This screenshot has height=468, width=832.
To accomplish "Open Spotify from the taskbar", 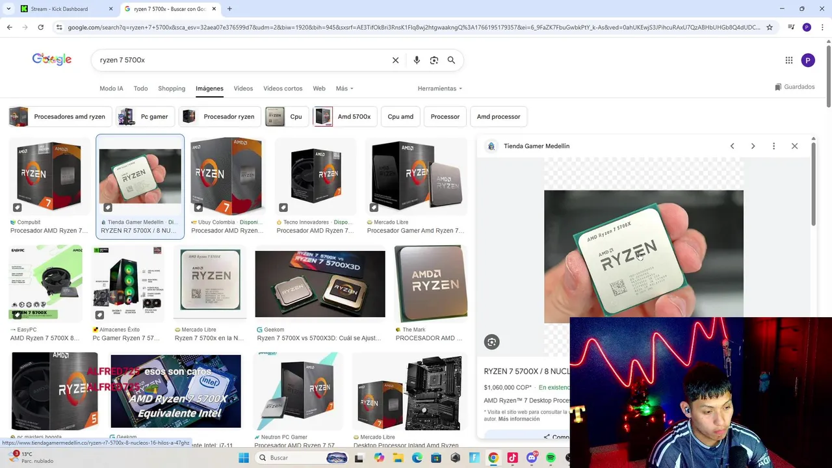I will [551, 458].
